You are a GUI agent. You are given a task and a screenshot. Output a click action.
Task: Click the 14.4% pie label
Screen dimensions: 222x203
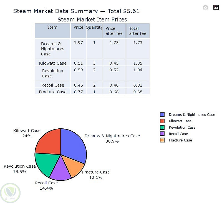(x=46, y=188)
